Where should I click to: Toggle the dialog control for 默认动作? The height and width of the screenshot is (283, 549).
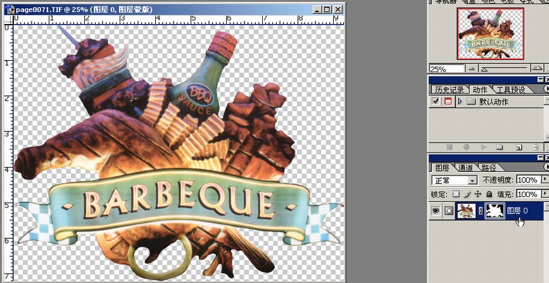tap(447, 101)
